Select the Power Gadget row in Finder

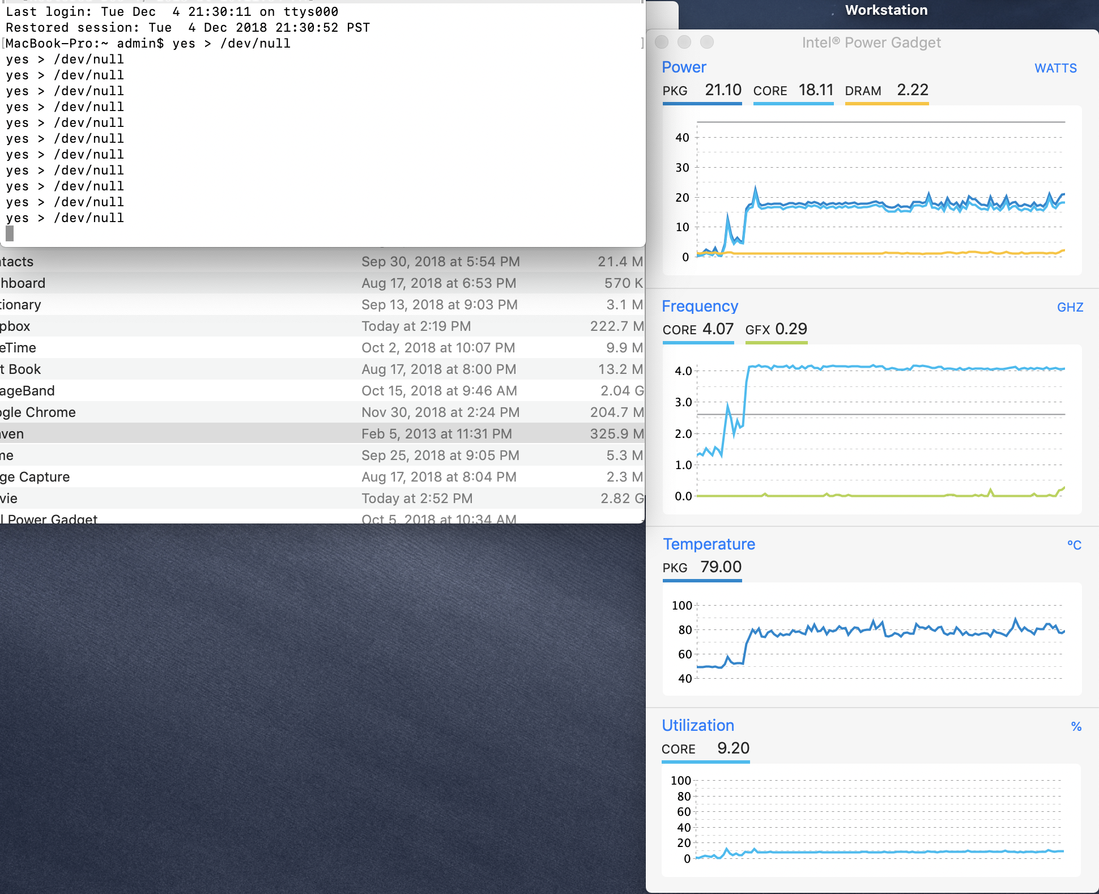[322, 517]
